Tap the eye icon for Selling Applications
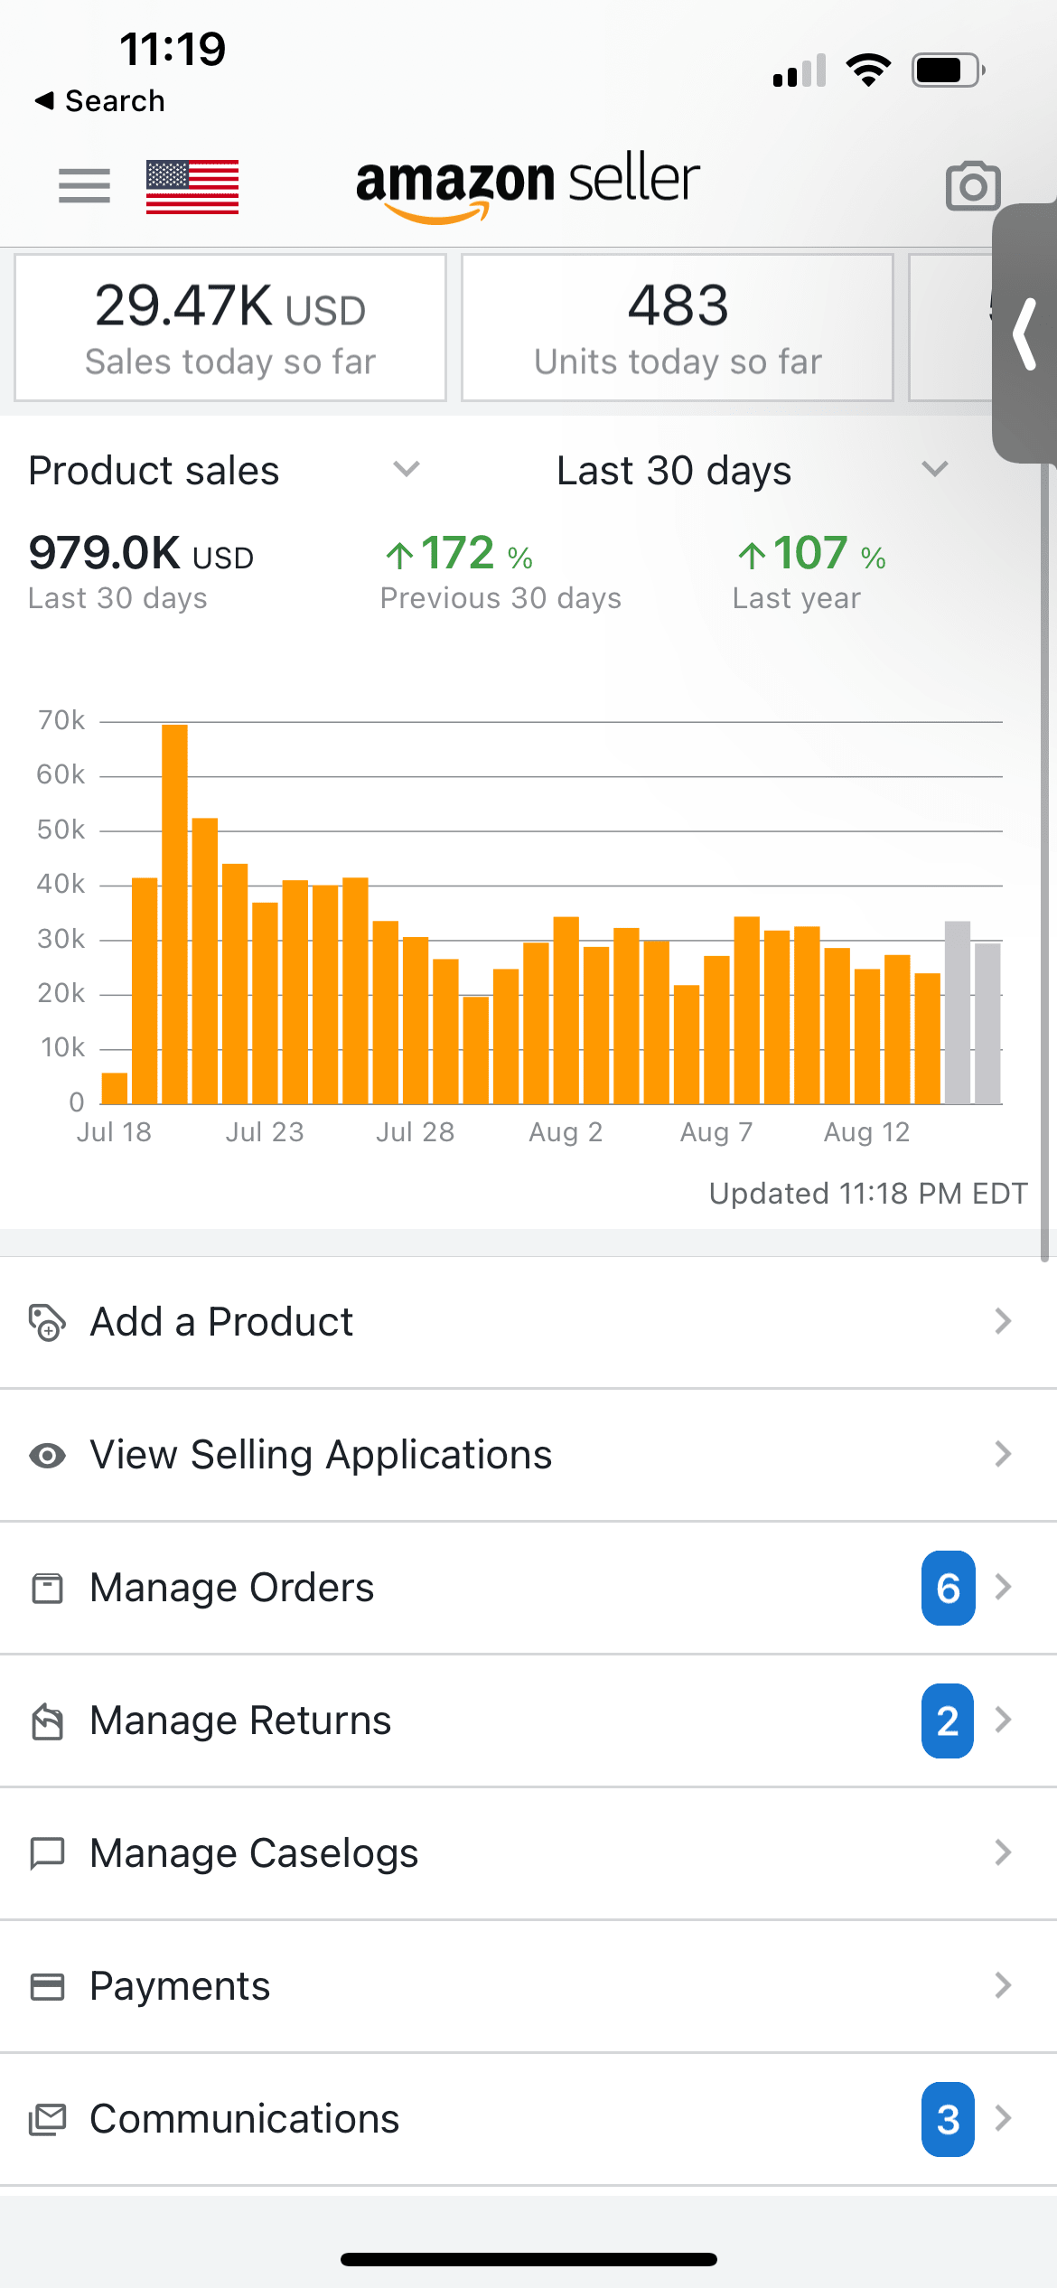 (47, 1455)
